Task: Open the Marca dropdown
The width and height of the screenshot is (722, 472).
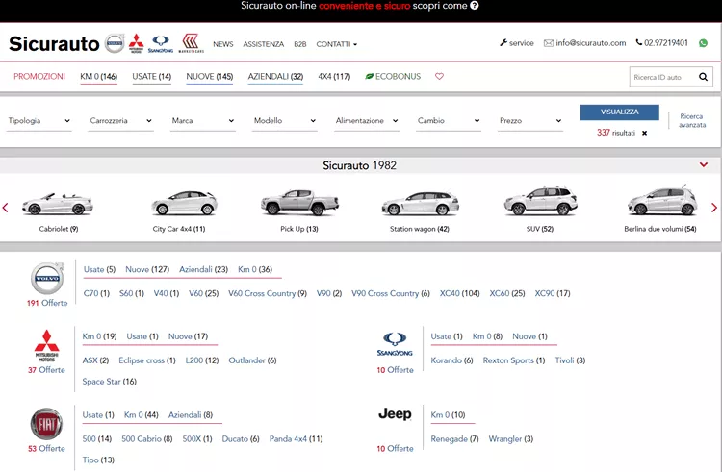Action: 202,121
